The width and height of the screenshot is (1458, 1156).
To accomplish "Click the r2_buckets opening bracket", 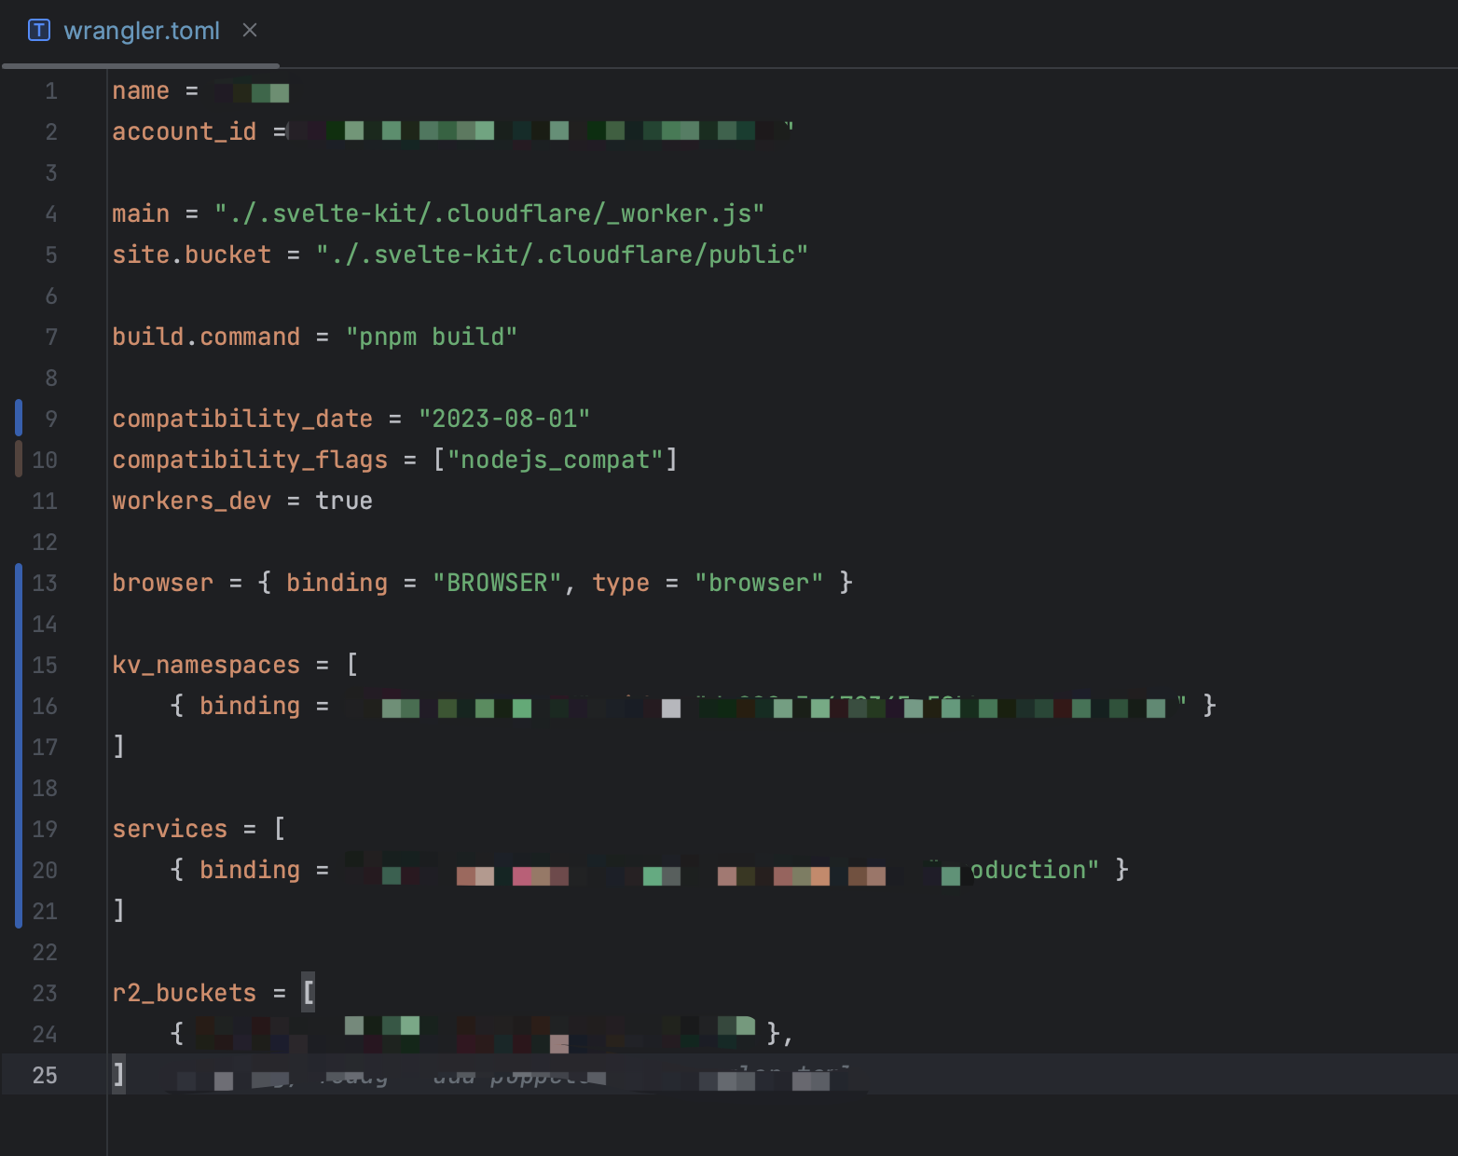I will (308, 992).
